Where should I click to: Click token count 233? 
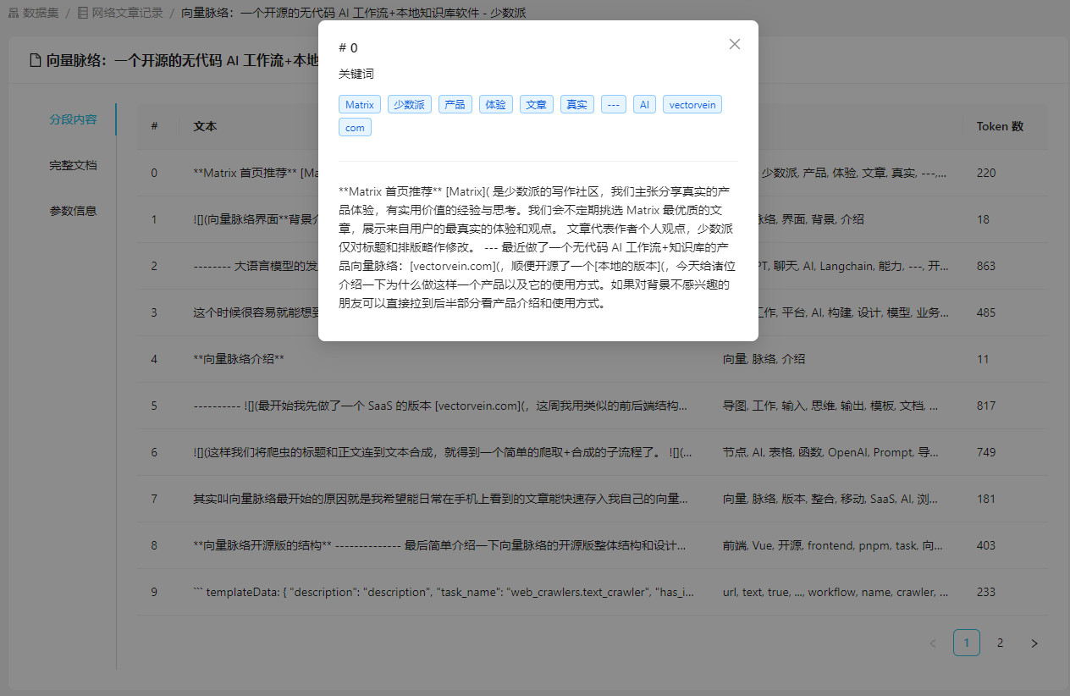point(986,592)
